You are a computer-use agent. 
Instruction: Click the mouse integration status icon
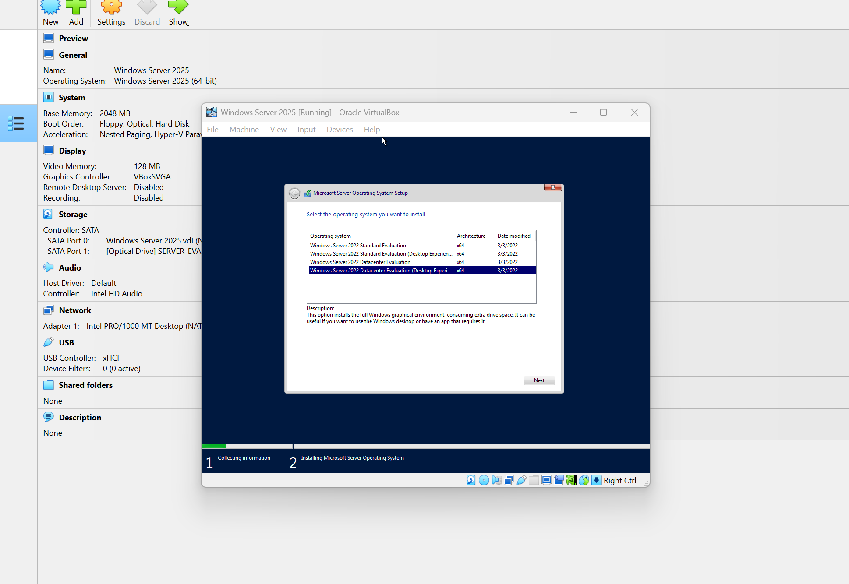584,480
